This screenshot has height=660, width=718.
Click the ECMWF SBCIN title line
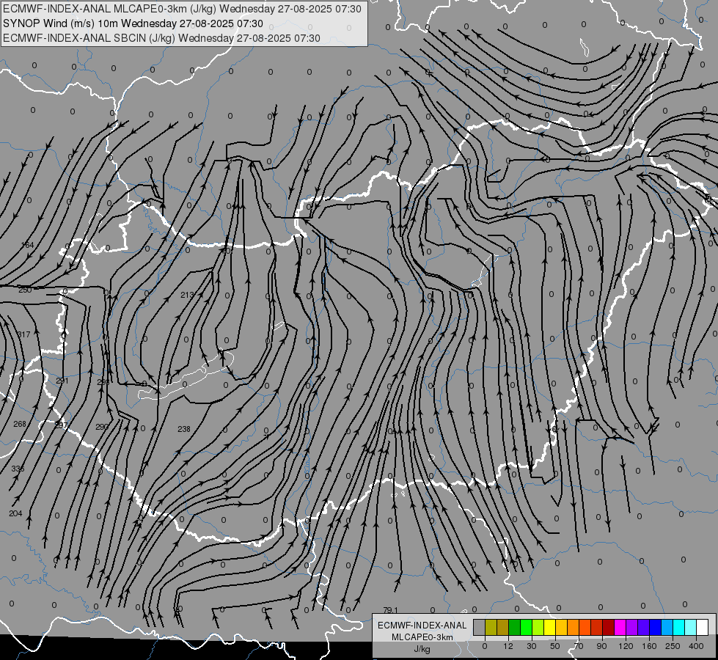[x=161, y=38]
